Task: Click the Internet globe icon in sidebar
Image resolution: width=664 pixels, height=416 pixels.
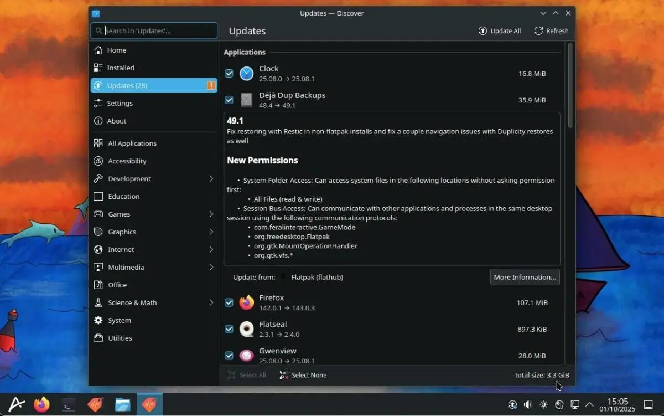Action: [98, 249]
